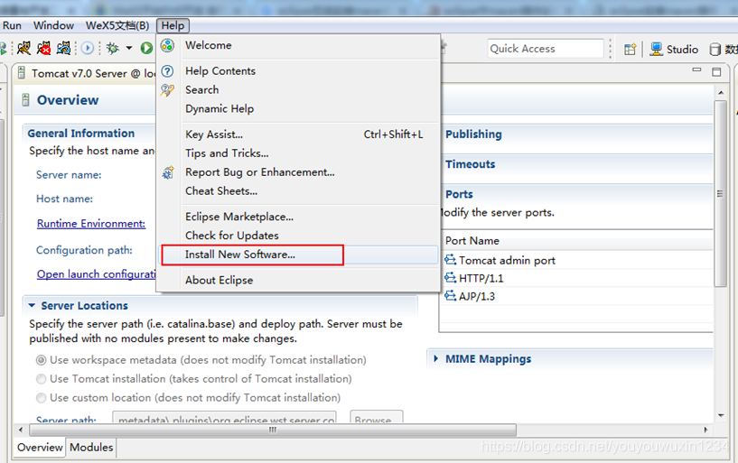Viewport: 738px width, 463px height.
Task: Collapse the Ports section header
Action: pyautogui.click(x=459, y=194)
